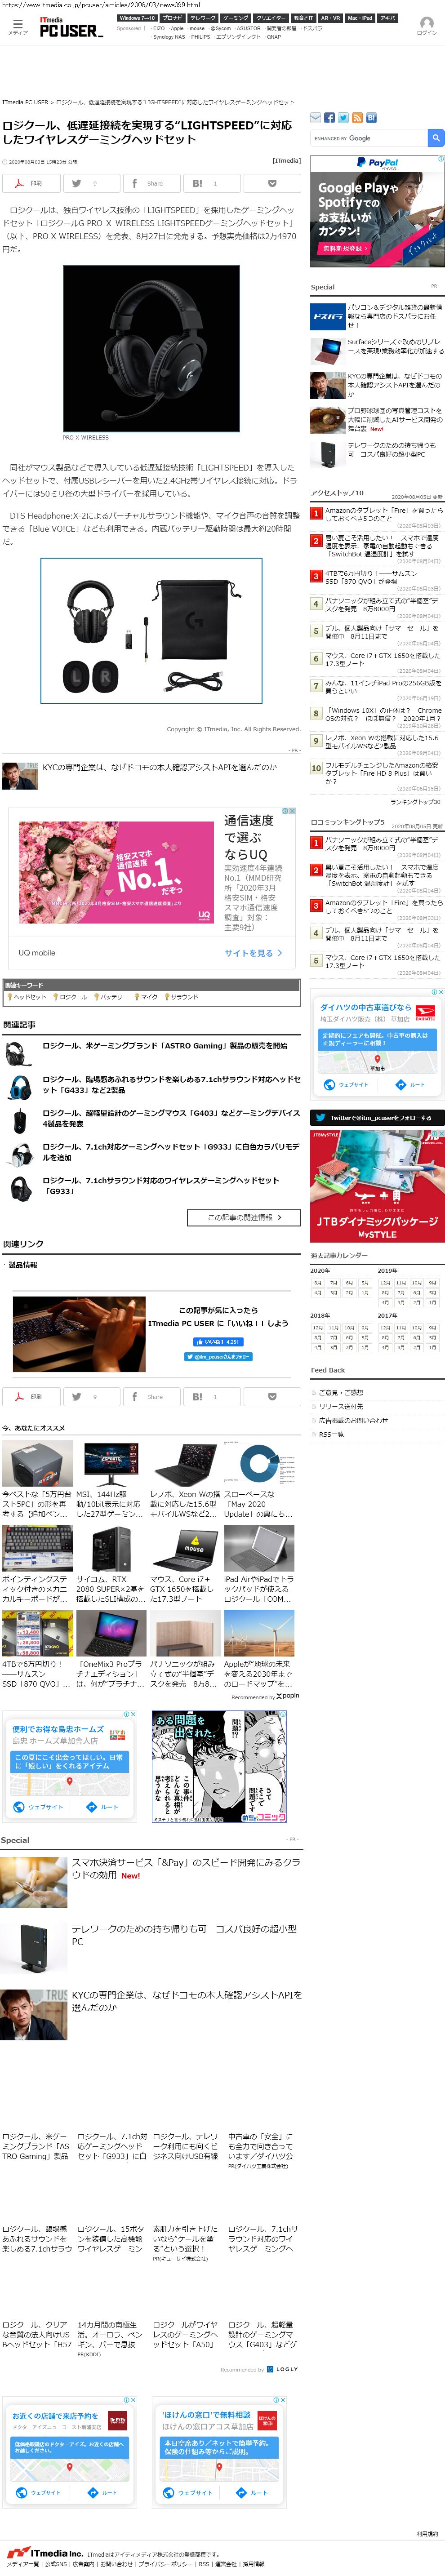Viewport: 445px width, 2576px height.
Task: Open ranking item 1 Amazon Fire tablet
Action: tap(383, 514)
